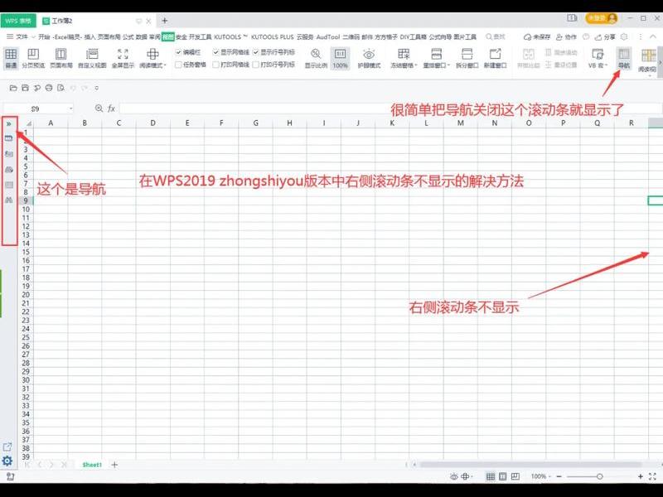Select column header D

point(152,123)
